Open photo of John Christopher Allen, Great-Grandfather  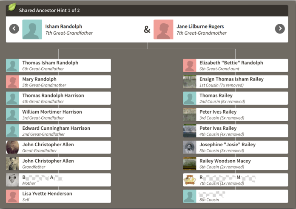pos(12,147)
